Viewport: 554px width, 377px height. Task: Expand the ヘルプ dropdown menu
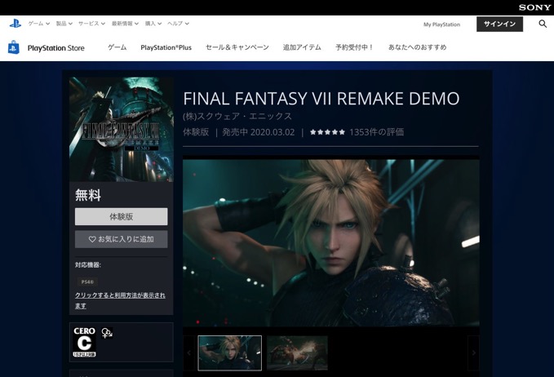(x=178, y=24)
